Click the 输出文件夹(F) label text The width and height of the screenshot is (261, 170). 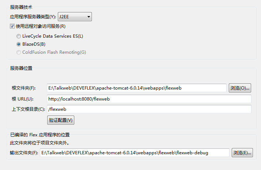pos(24,153)
